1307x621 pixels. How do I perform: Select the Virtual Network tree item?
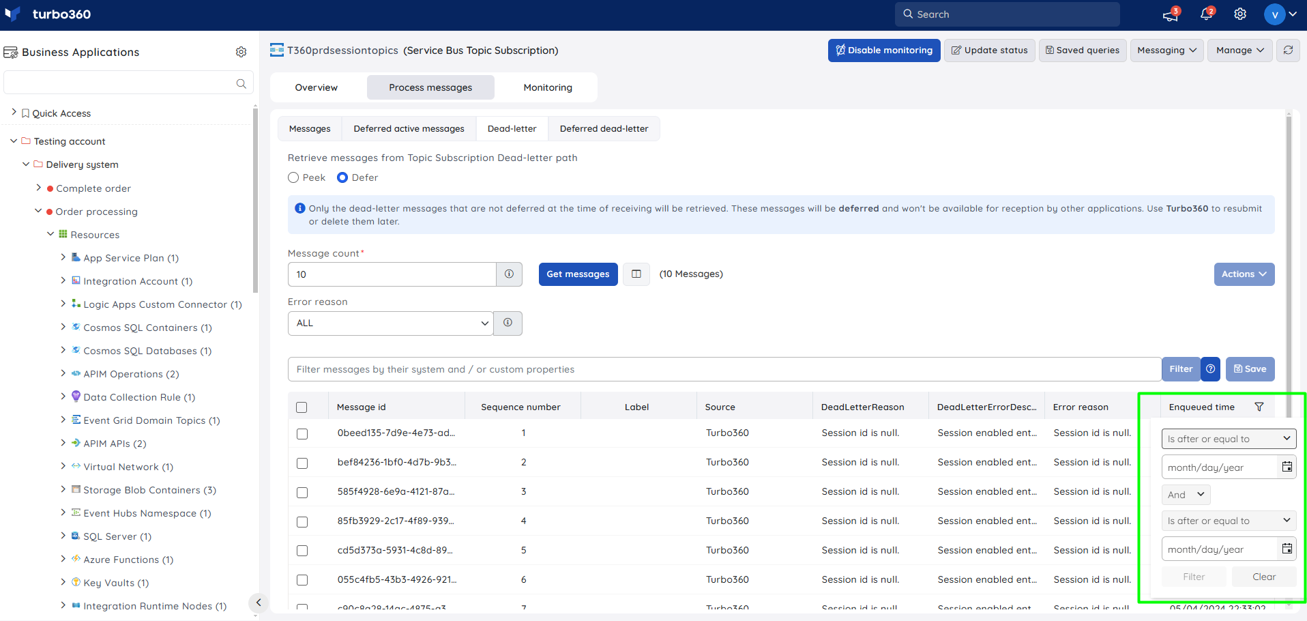[128, 467]
